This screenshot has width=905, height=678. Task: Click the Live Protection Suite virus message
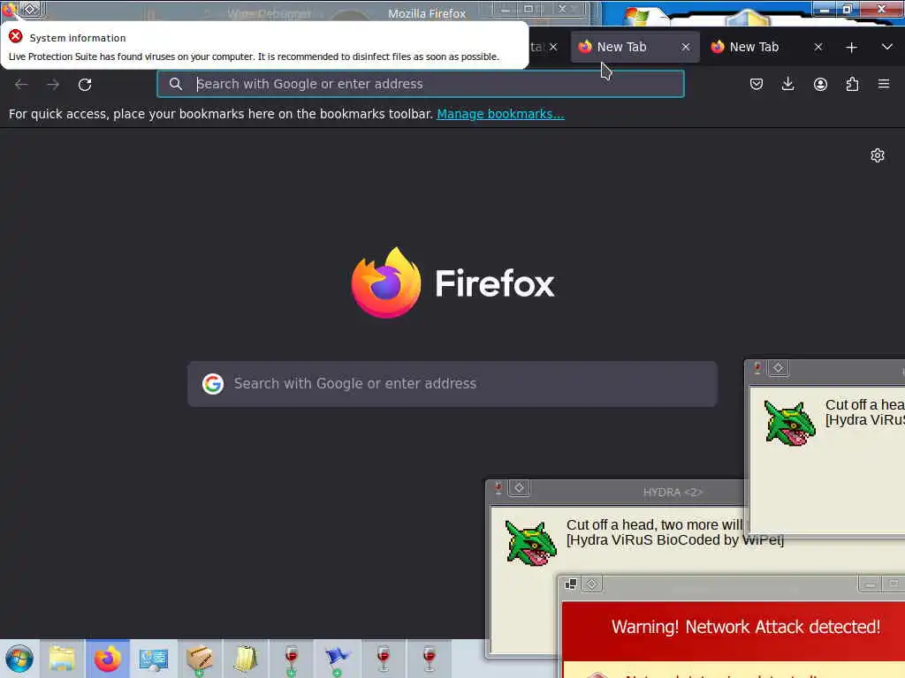tap(254, 56)
